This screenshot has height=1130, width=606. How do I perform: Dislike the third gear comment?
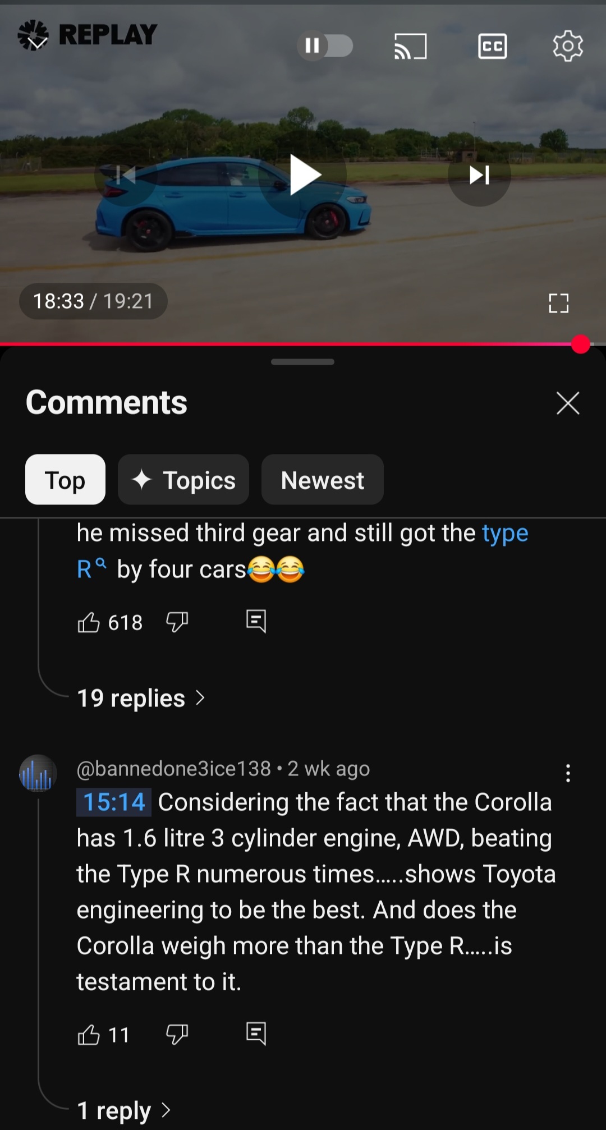point(177,622)
